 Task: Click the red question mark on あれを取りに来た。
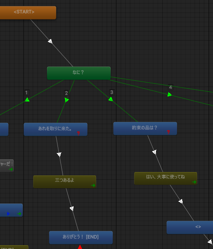(x=78, y=133)
